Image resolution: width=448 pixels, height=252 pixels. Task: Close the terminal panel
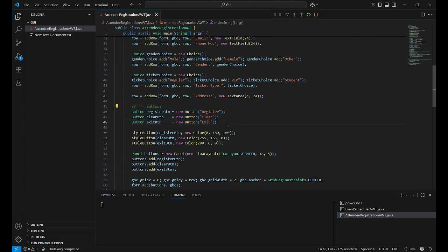point(430,195)
